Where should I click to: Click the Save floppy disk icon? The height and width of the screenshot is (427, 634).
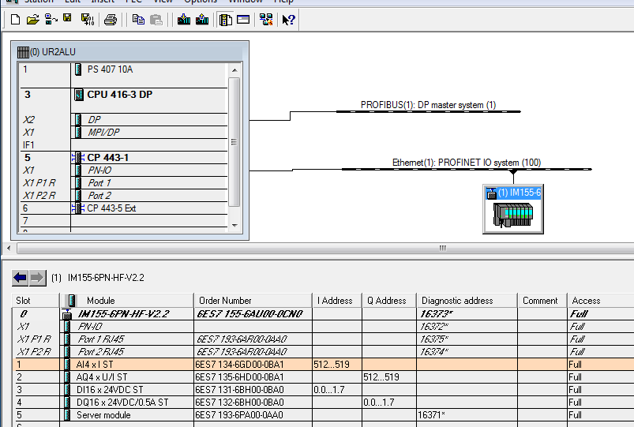click(67, 19)
